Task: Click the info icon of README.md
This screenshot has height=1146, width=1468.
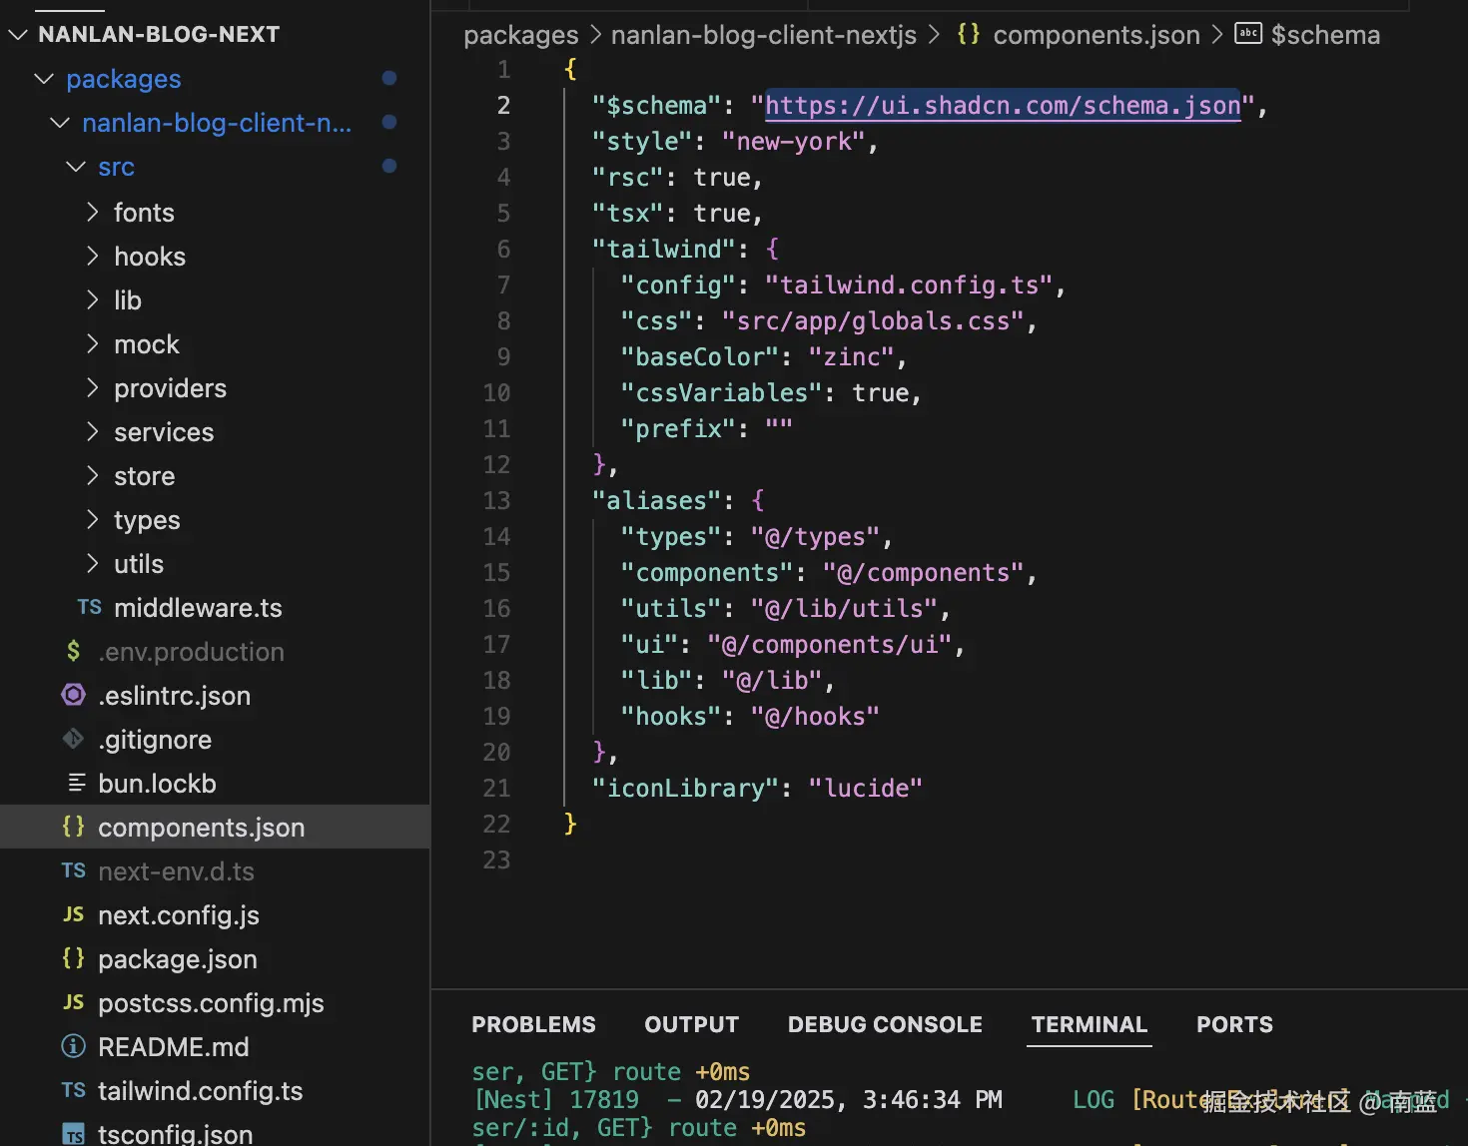Action: point(74,1046)
